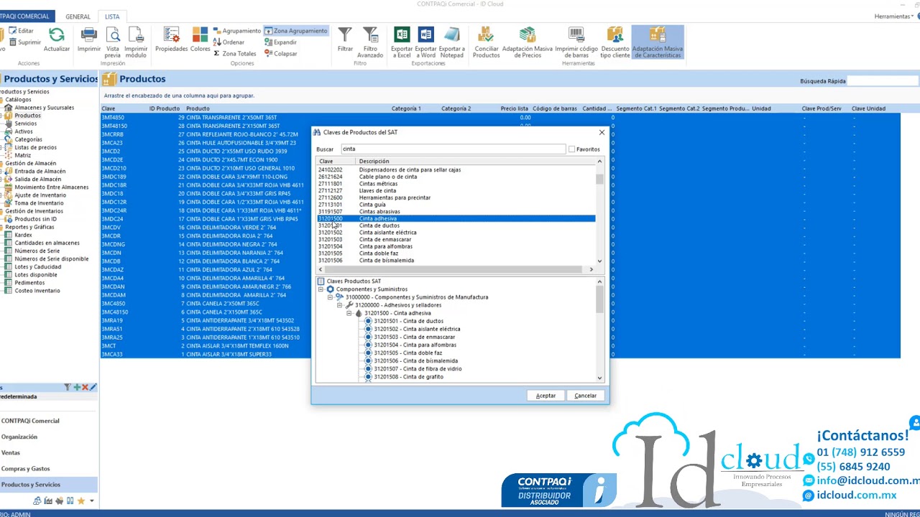Collapse 31200000 Adhesivos y selladores node

click(339, 305)
